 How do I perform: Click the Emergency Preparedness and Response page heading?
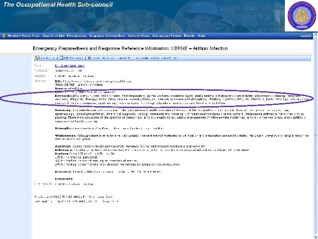pos(130,48)
